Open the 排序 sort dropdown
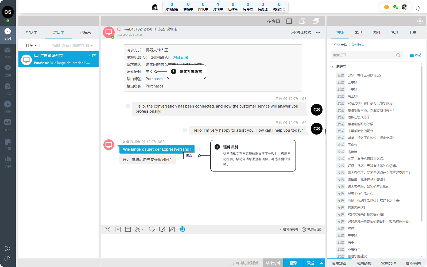Viewport: 427px width, 267px height. click(x=31, y=45)
